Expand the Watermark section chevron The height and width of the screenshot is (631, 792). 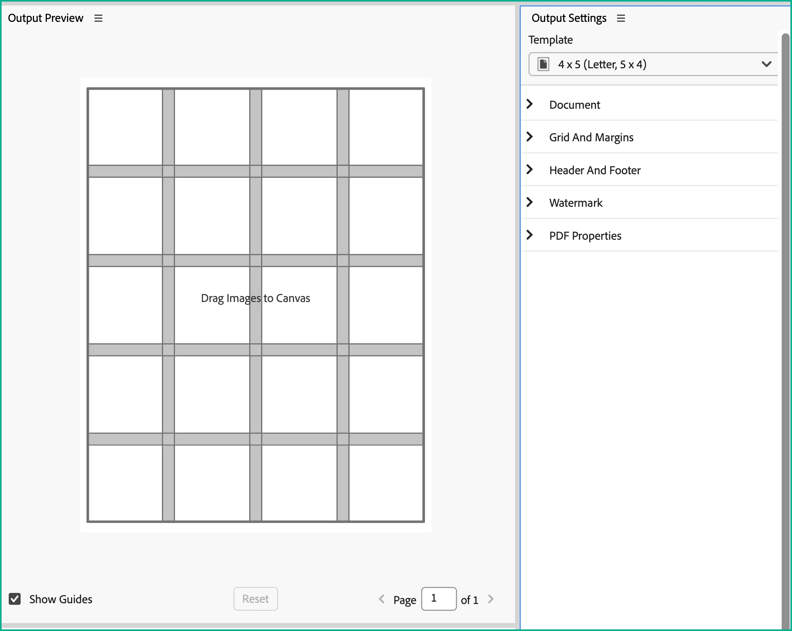(x=530, y=202)
